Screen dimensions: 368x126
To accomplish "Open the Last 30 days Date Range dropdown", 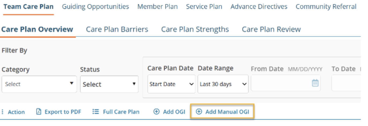I will point(223,84).
